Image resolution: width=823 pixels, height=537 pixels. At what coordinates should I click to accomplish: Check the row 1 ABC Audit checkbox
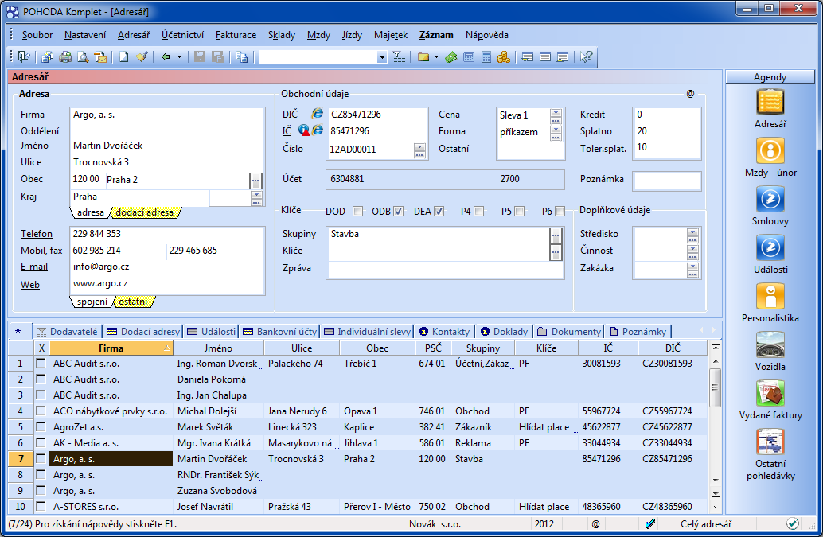click(41, 363)
